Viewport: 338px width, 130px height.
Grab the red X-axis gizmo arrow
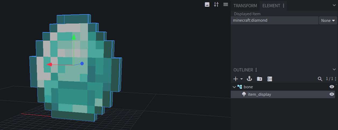[50, 64]
